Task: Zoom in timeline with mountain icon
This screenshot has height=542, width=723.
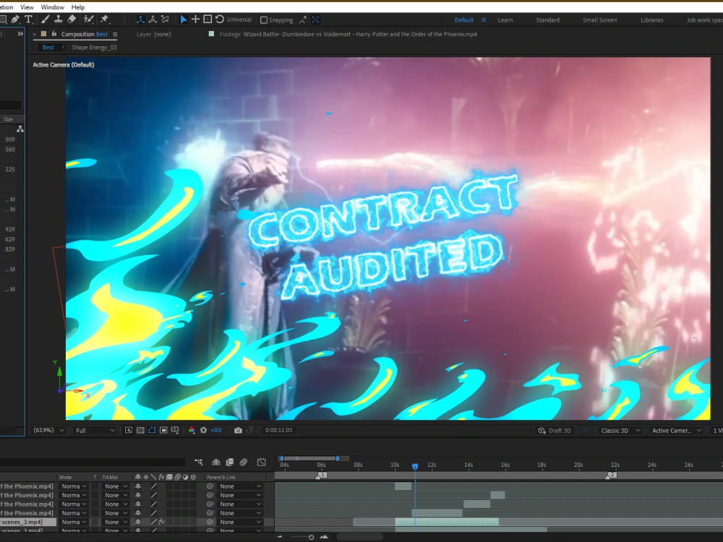Action: point(324,537)
